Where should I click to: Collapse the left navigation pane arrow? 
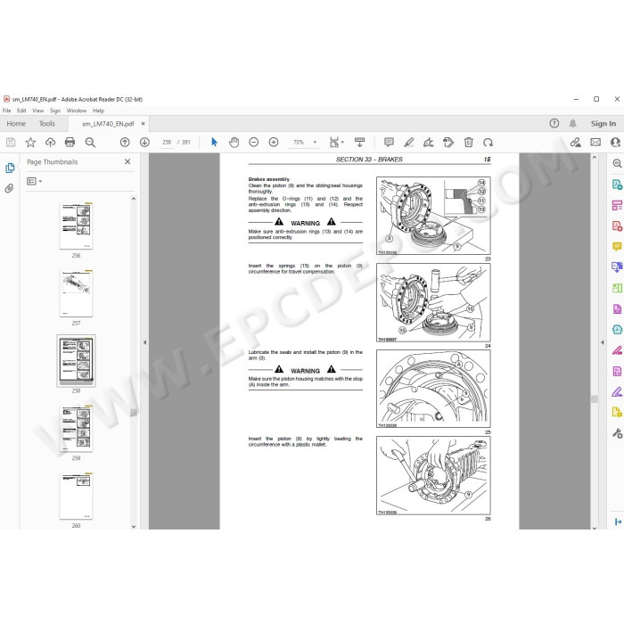point(144,342)
